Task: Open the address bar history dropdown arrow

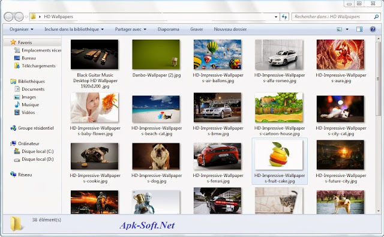Action: pos(276,17)
